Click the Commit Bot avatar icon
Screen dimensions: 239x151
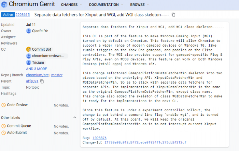(29, 49)
